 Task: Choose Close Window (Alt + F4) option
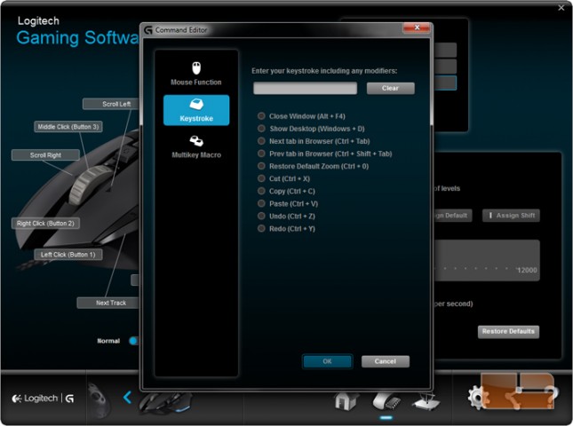(301, 116)
